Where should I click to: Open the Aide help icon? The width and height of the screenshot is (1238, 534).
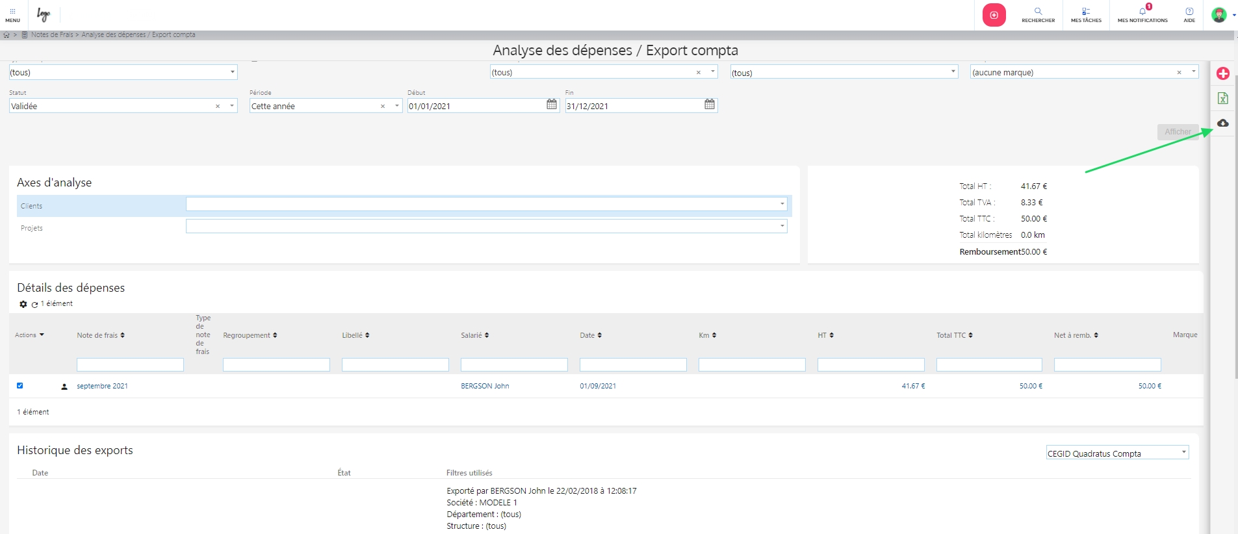pyautogui.click(x=1189, y=14)
